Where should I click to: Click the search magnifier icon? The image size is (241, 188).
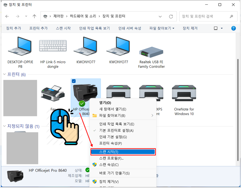pos(231,16)
